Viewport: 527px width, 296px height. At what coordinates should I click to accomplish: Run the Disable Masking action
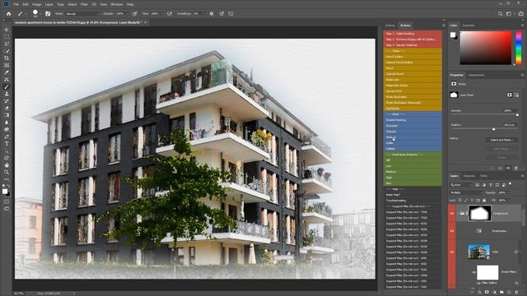413,120
